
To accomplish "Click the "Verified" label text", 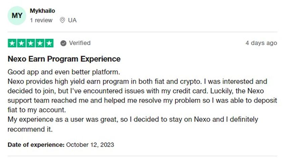I will 79,43.
